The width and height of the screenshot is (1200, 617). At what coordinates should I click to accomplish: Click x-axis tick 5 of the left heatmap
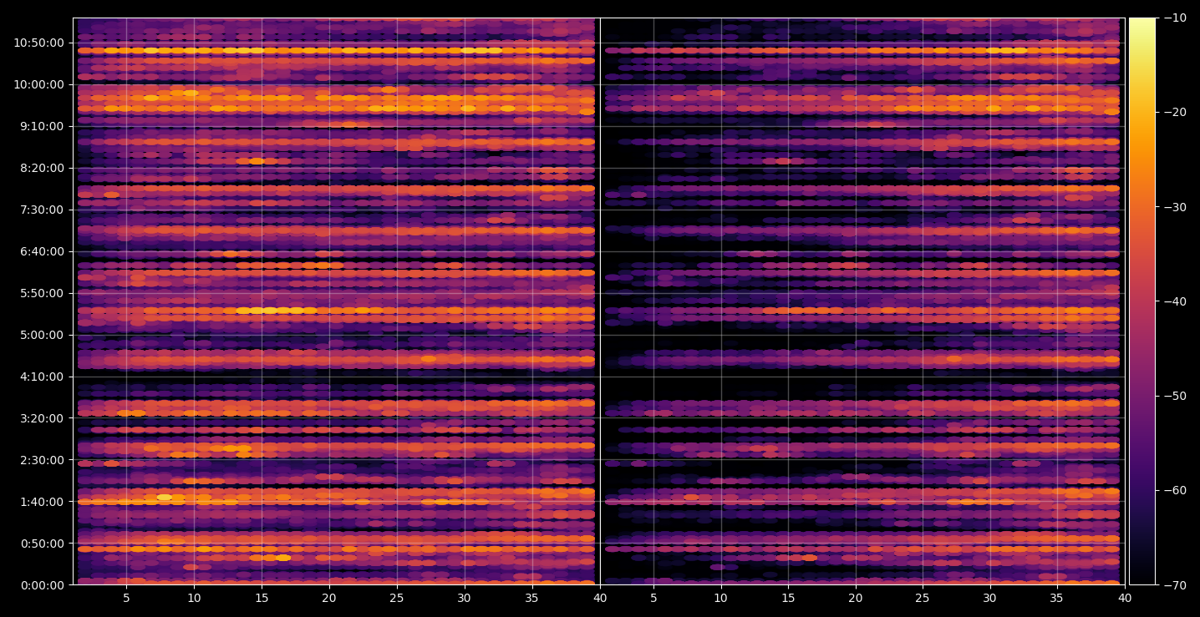[x=126, y=599]
